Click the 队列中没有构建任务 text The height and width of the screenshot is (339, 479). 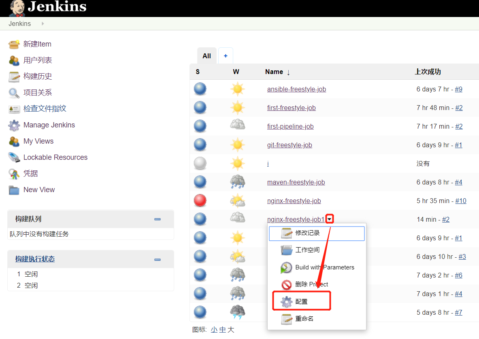click(39, 234)
